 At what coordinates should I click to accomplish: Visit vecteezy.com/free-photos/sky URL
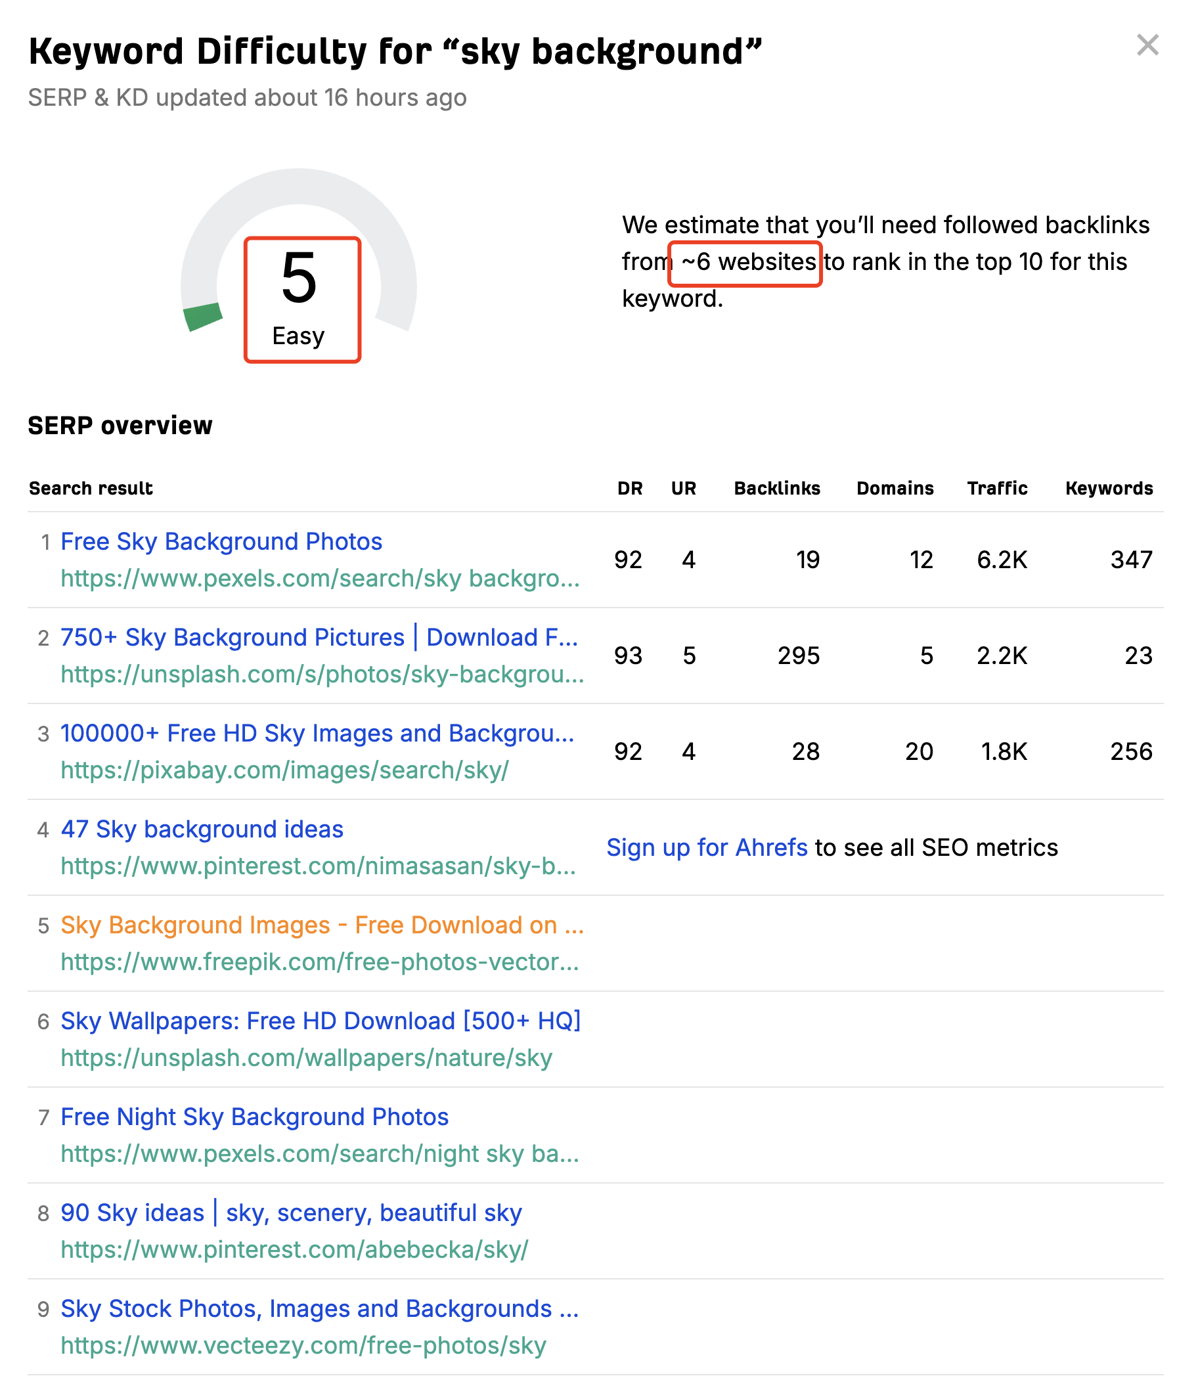pyautogui.click(x=303, y=1345)
